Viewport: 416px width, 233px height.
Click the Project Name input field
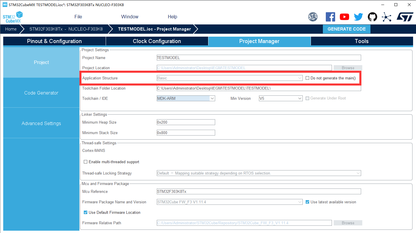click(259, 58)
